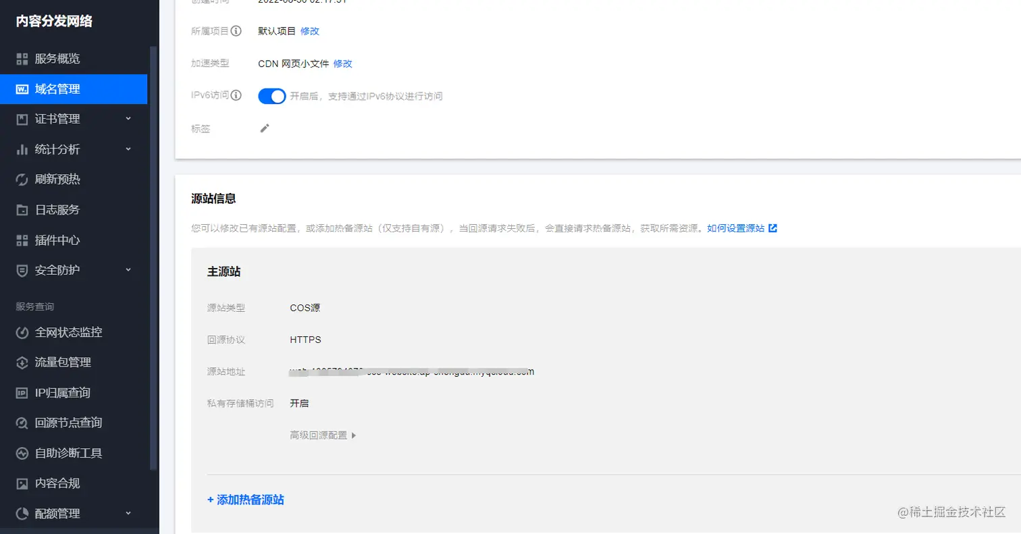This screenshot has height=534, width=1021.
Task: Click the CDN 网页小文件 value text
Action: pos(294,63)
